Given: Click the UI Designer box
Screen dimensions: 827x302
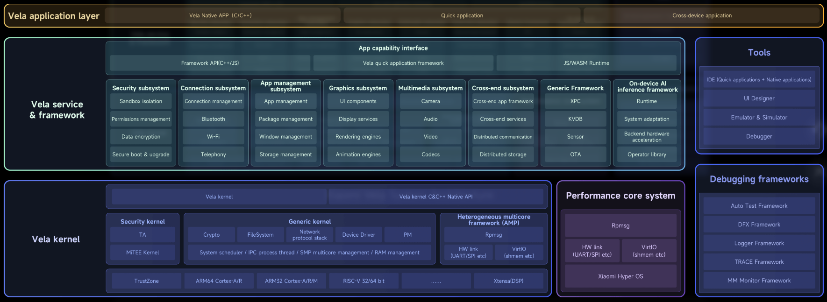Looking at the screenshot, I should [x=759, y=98].
